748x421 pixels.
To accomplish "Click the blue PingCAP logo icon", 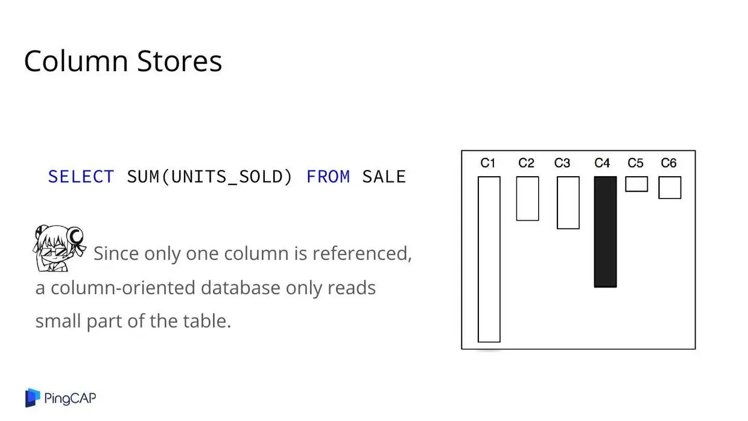I will point(33,398).
